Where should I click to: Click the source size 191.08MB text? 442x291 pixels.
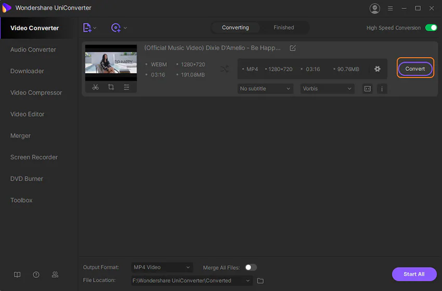pos(193,75)
